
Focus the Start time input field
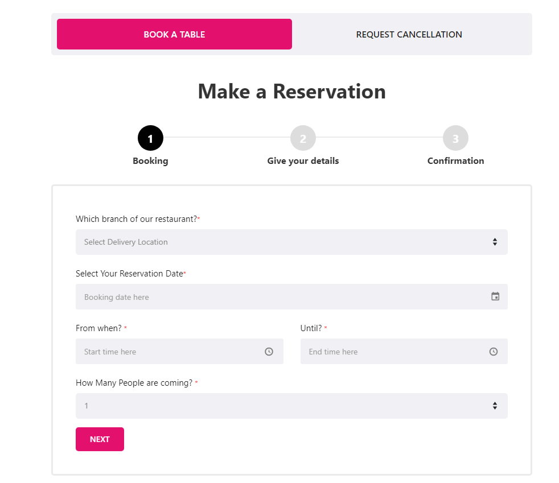coord(171,352)
